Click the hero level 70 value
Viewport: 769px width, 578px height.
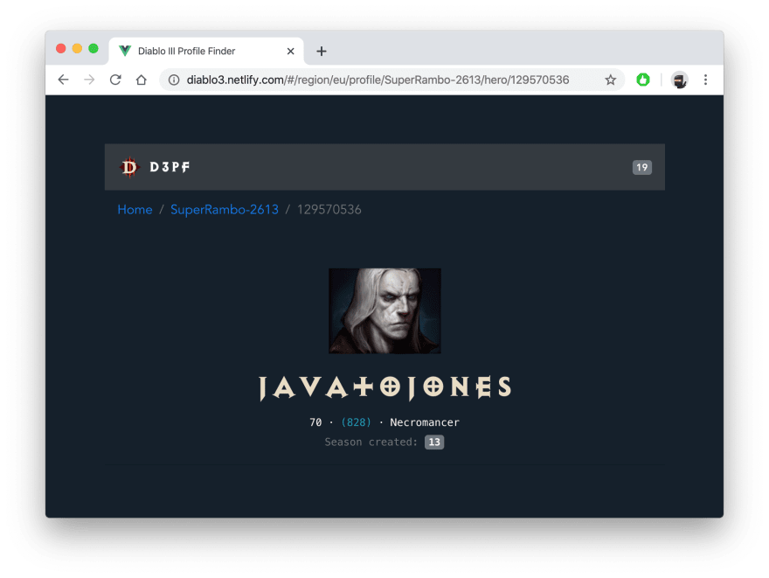pos(315,422)
